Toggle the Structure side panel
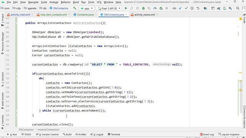The height and width of the screenshot is (138, 246). click(x=3, y=79)
